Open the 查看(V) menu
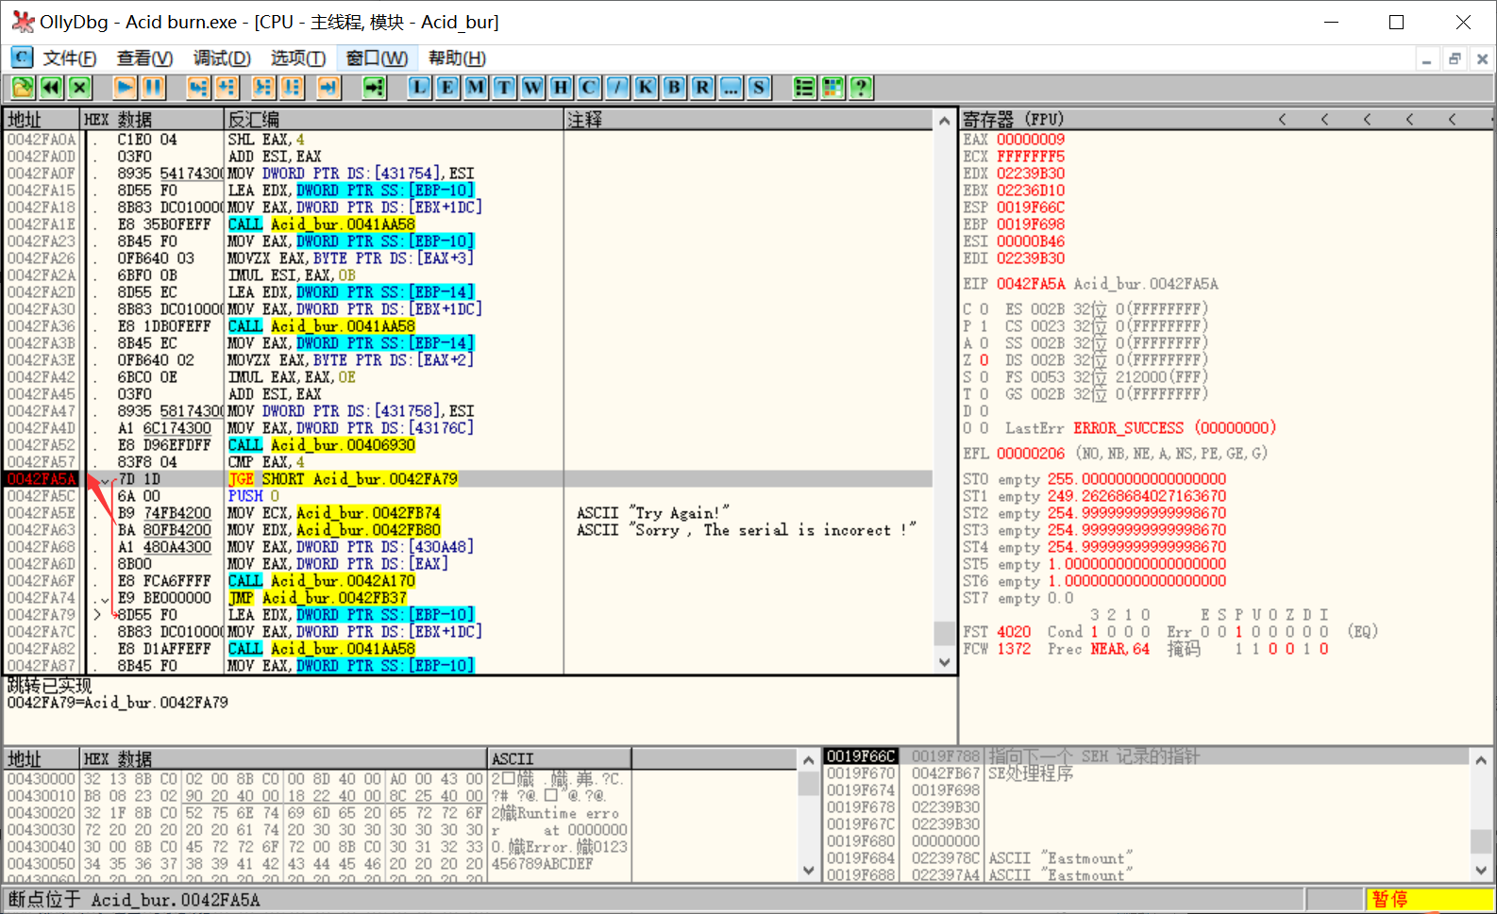This screenshot has width=1497, height=914. click(x=144, y=58)
